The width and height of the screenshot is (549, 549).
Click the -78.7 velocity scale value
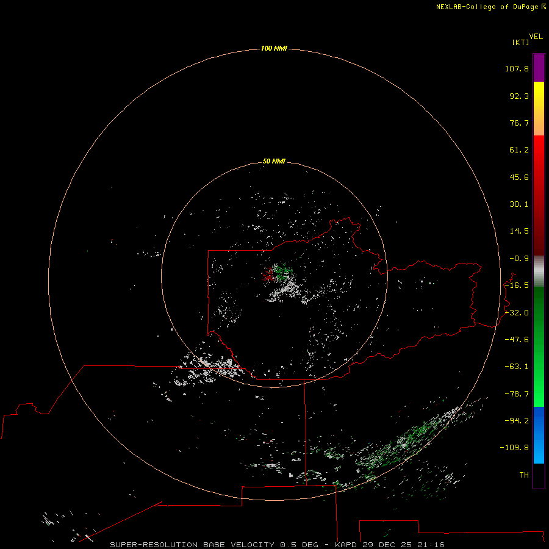517,394
